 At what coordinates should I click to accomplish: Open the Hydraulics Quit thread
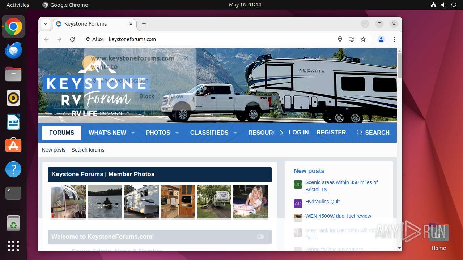coord(322,201)
